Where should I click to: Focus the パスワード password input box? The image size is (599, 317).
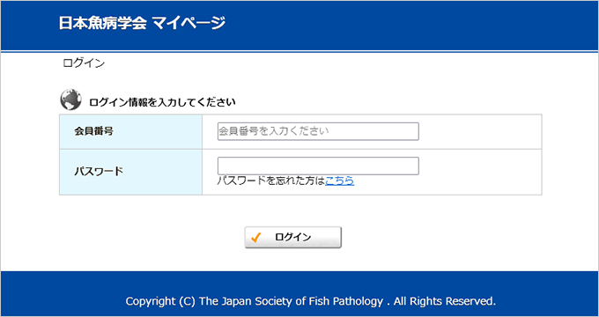coord(318,166)
